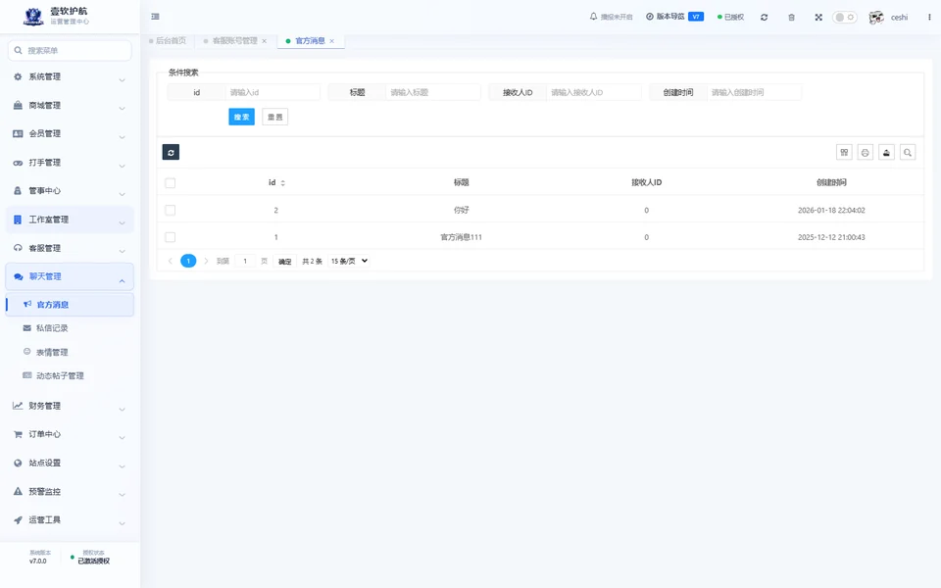Expand the 系统管理 menu
This screenshot has height=588, width=941.
pos(70,77)
